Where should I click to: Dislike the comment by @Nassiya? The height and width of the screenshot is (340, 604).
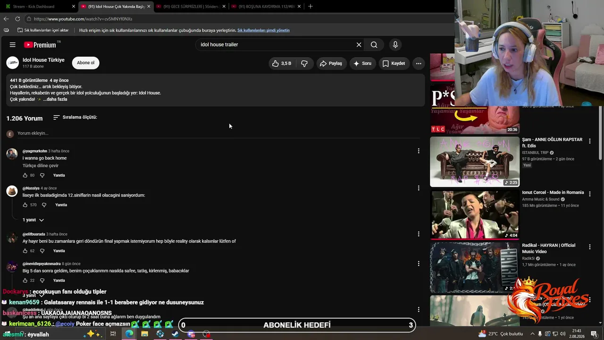click(x=44, y=205)
